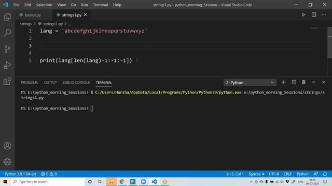Click the editor vertical scrollbar

(330, 42)
